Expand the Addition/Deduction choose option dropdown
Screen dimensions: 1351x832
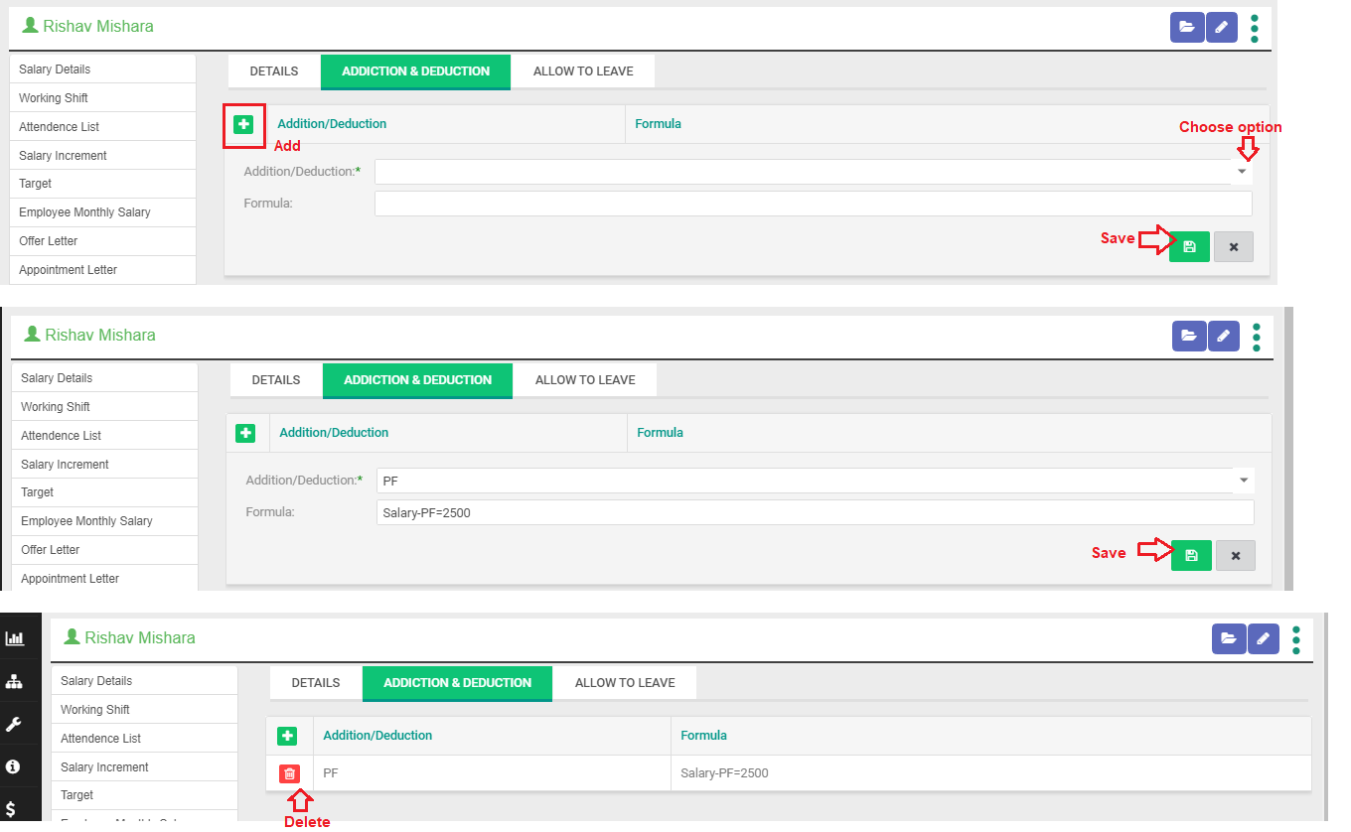1241,171
